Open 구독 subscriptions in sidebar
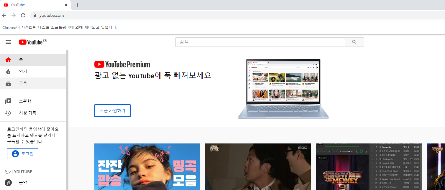 (x=33, y=83)
